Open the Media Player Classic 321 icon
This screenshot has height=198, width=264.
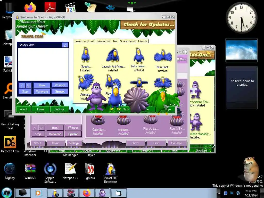tap(70, 7)
